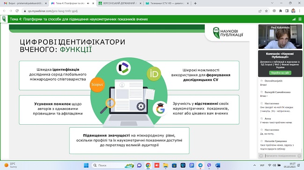This screenshot has height=170, width=304.
Task: Switch to the Телеканал ICTV HD tab
Action: coord(167,3)
